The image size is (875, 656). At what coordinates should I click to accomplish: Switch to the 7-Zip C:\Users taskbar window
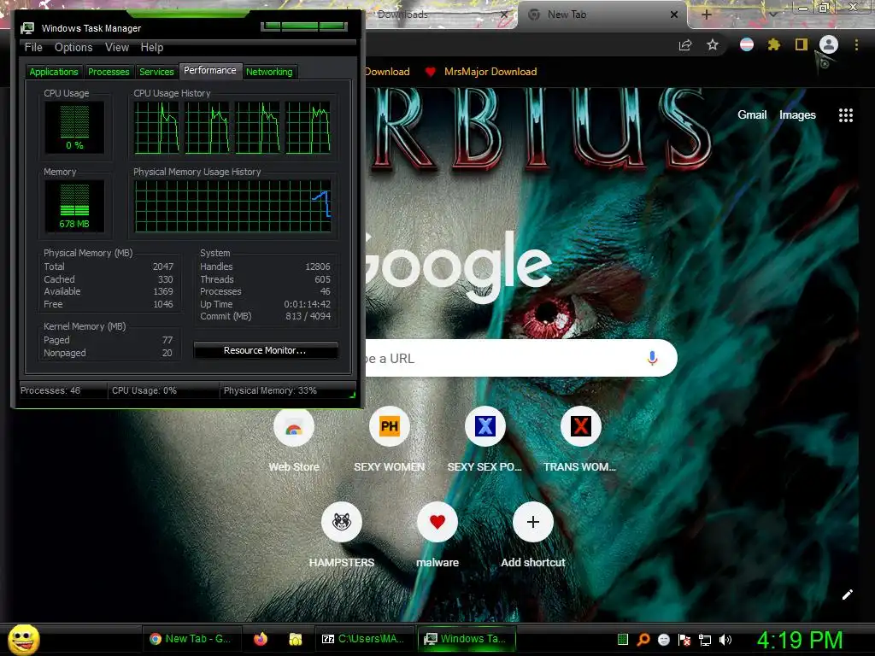364,639
